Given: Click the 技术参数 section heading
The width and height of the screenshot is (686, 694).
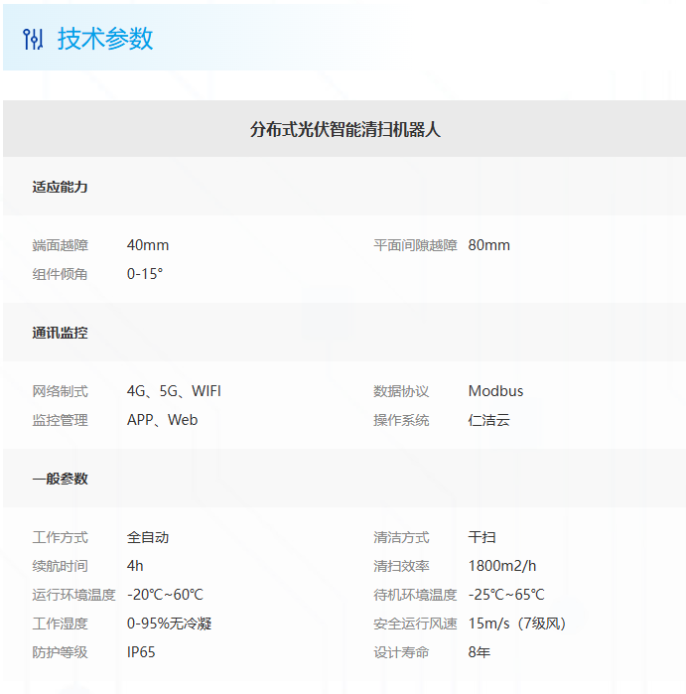Looking at the screenshot, I should click(105, 39).
